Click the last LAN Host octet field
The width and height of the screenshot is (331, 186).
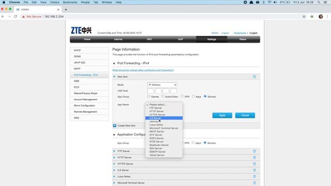click(x=174, y=91)
